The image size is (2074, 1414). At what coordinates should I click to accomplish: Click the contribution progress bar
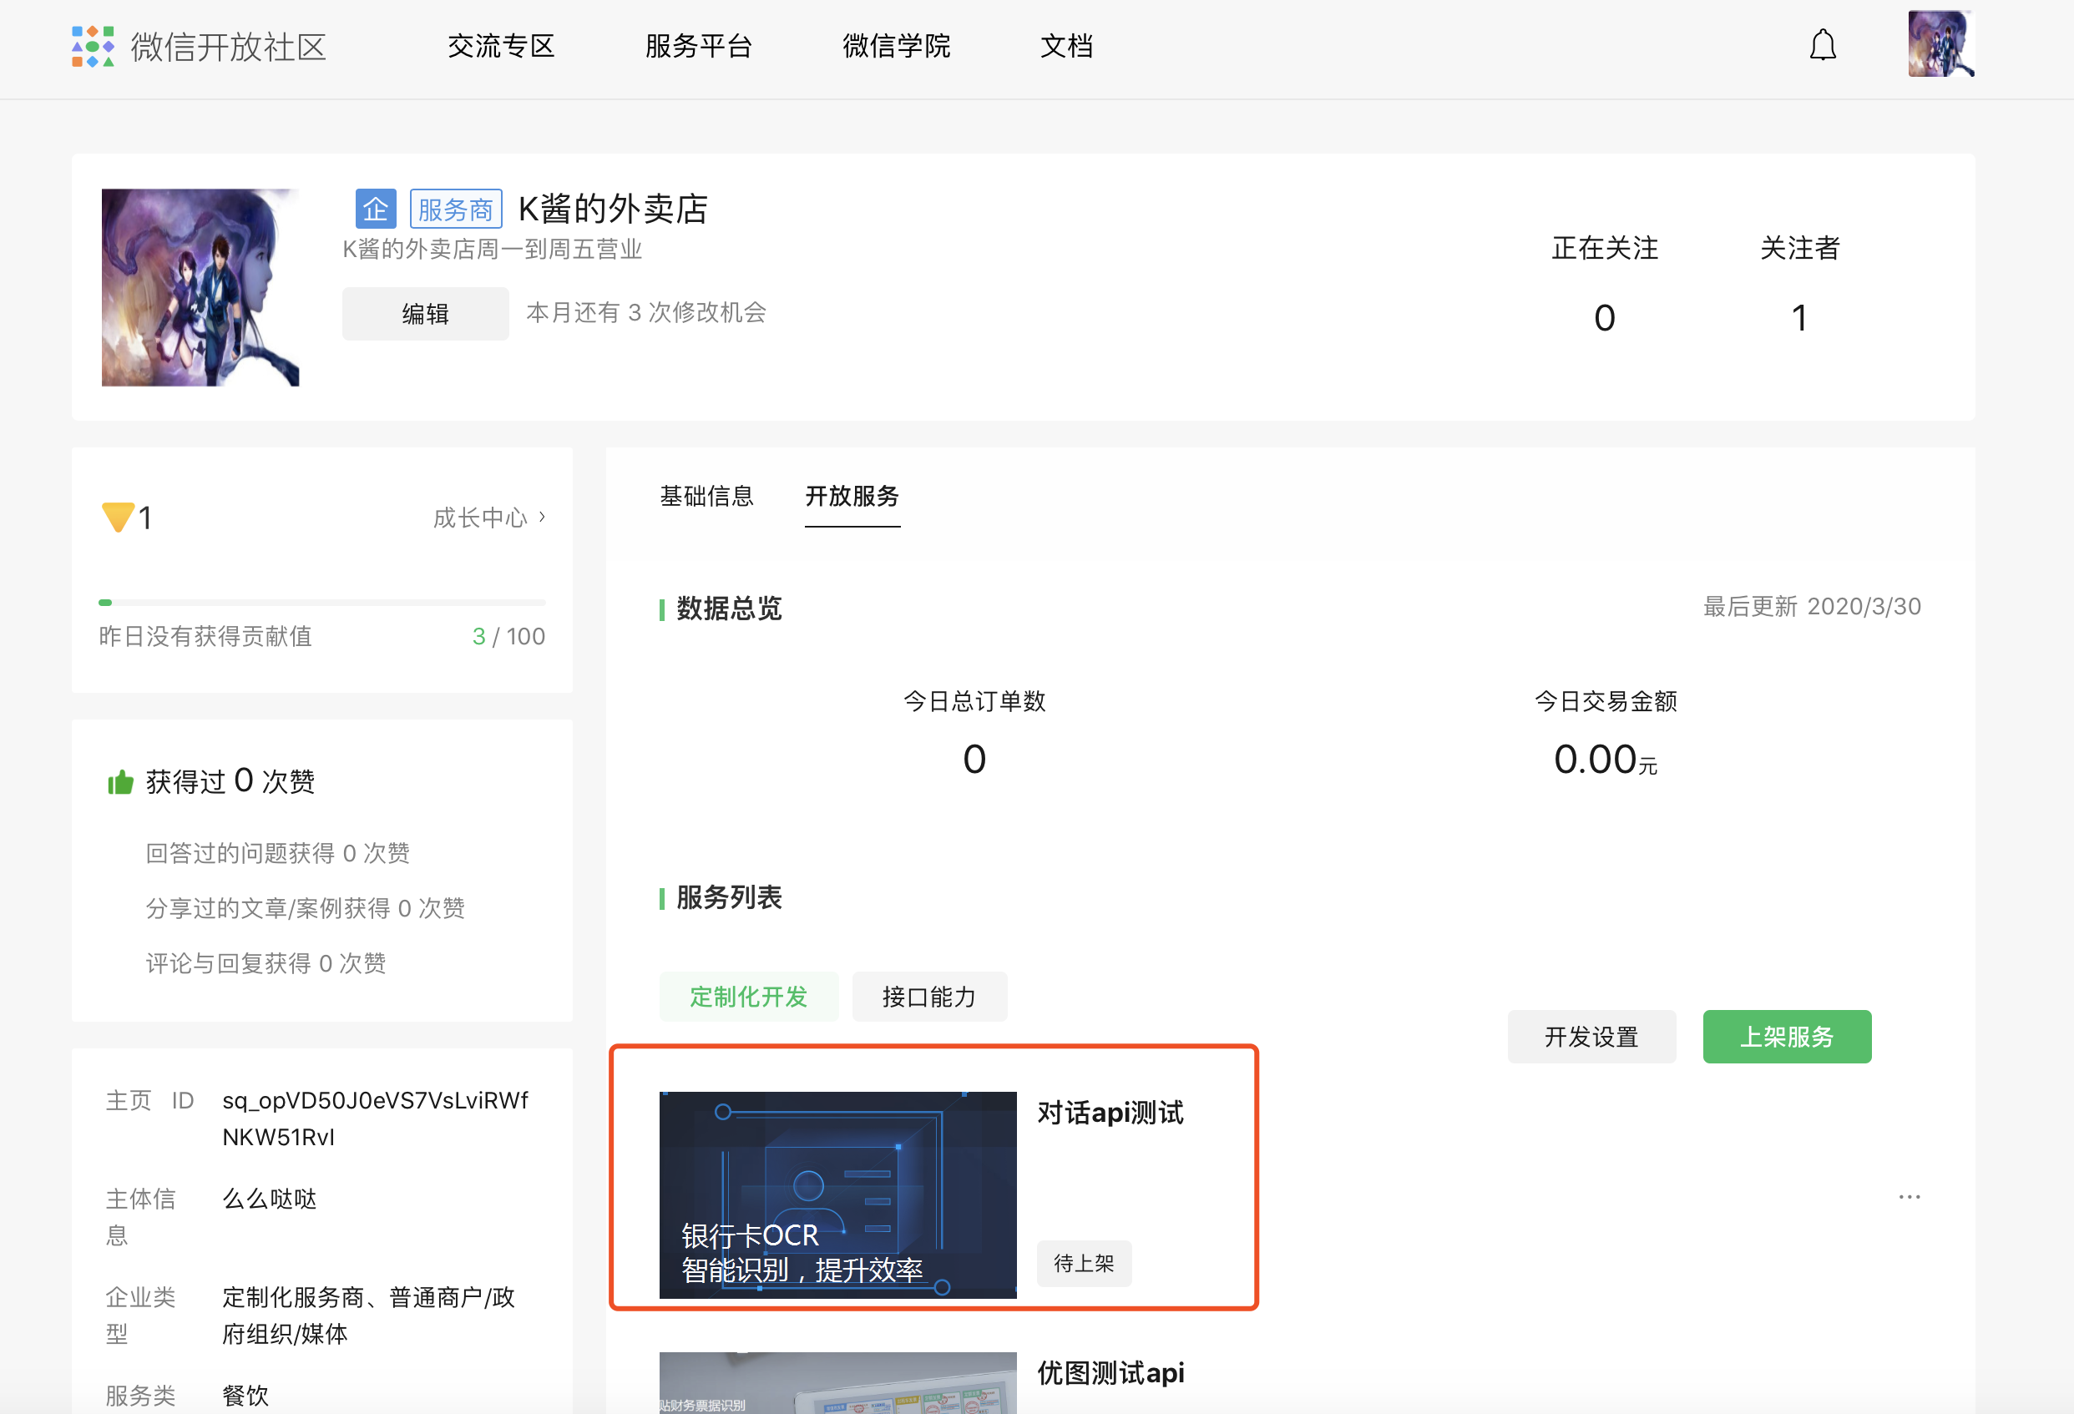[321, 603]
